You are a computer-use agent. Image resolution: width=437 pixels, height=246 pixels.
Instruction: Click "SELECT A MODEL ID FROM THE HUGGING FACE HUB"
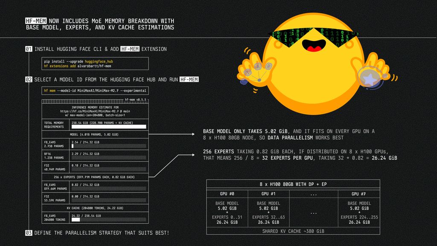point(95,79)
